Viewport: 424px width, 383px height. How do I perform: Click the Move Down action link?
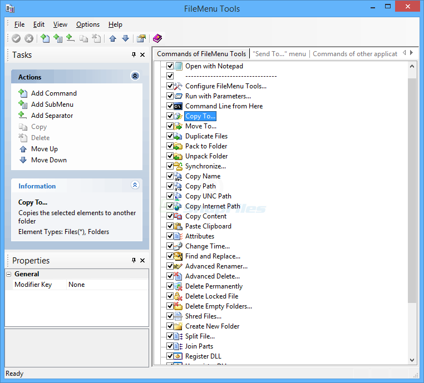tap(48, 160)
